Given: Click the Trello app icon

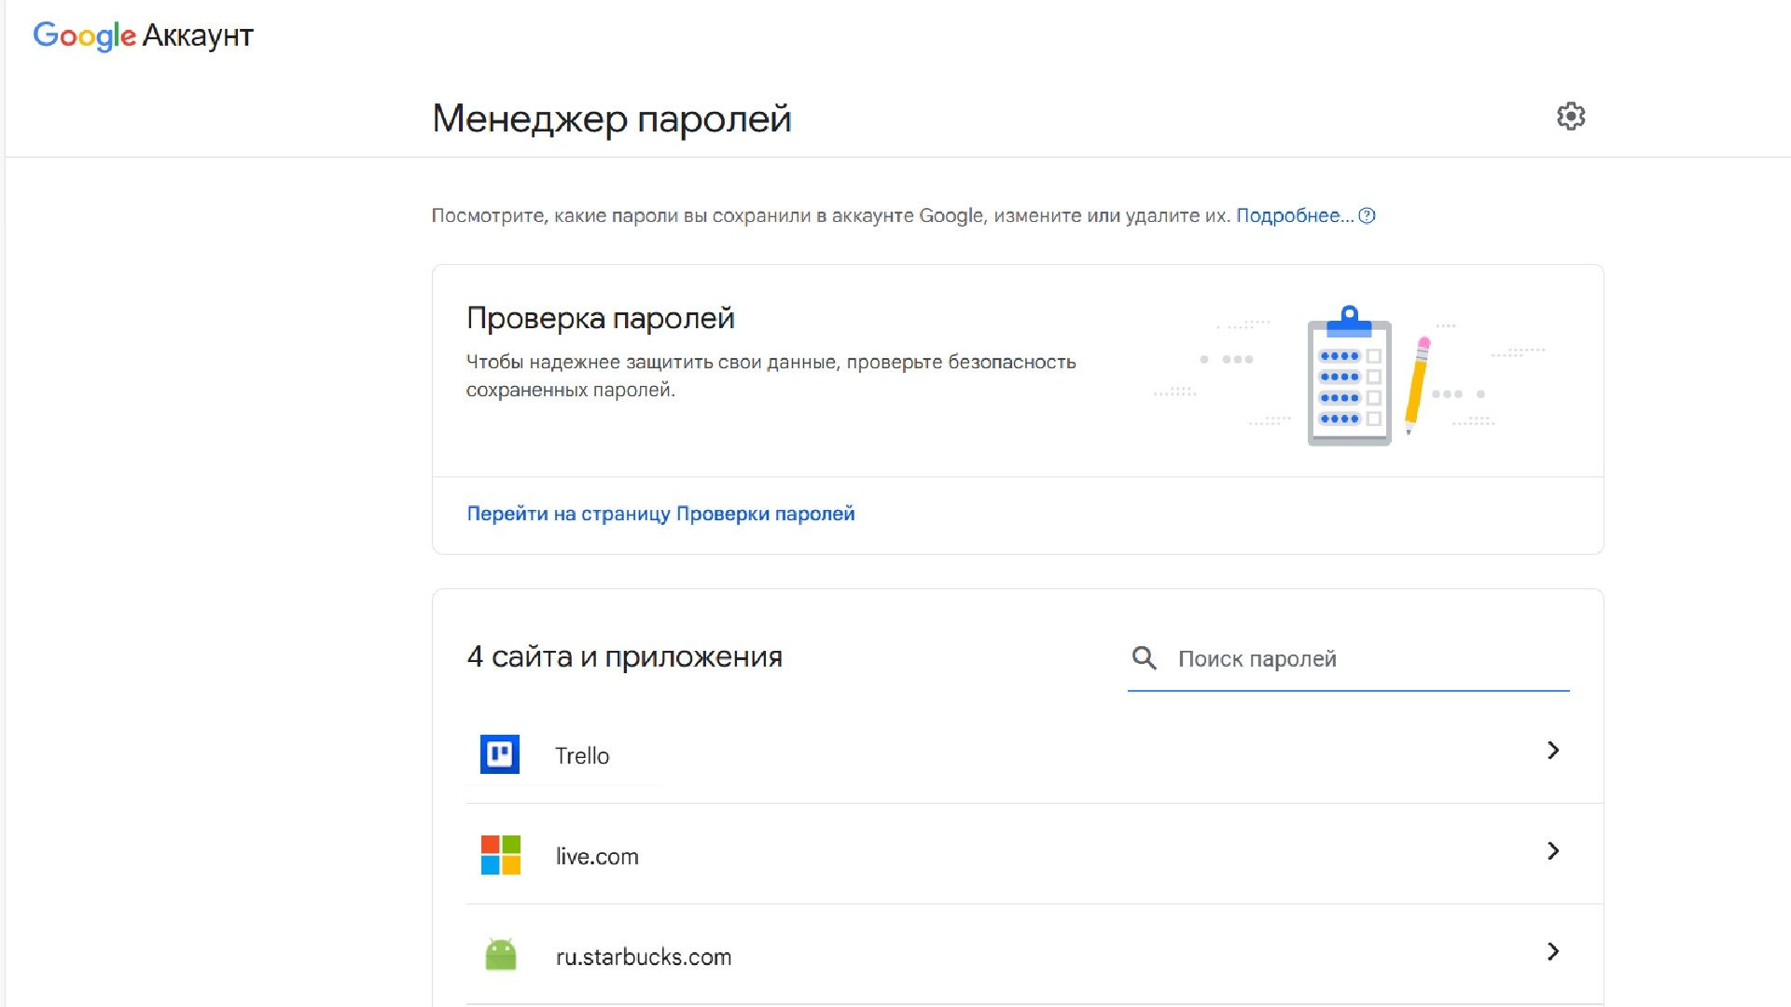Looking at the screenshot, I should 500,754.
